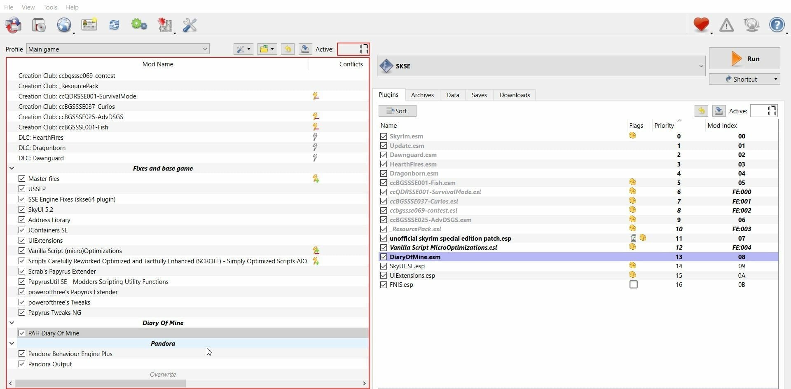Click conflict icon on Master files row
Viewport: 791px width, 389px height.
coord(316,178)
